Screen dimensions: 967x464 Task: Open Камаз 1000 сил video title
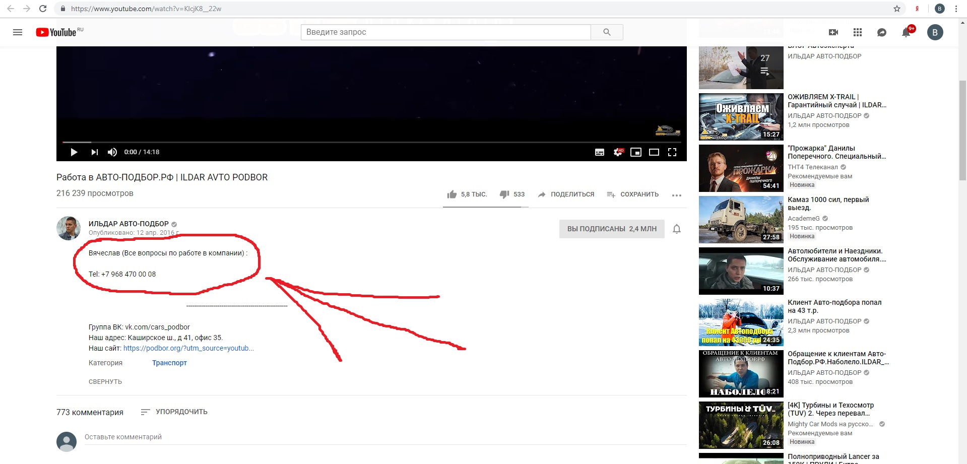click(828, 204)
